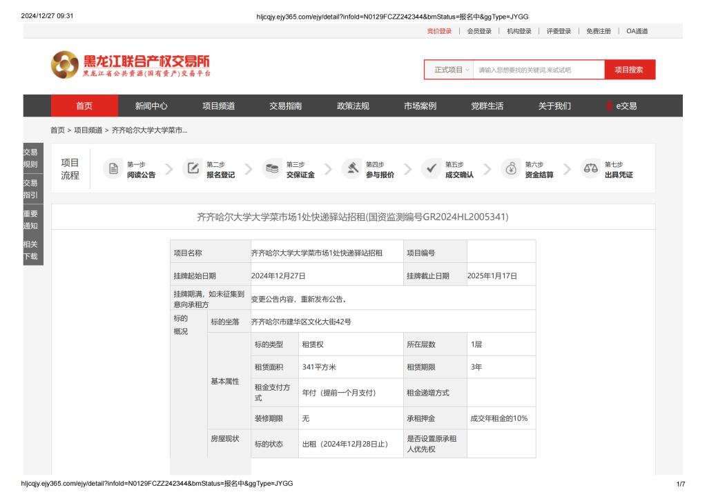Open the 项目频道 navigation menu
707x499 pixels.
[218, 106]
